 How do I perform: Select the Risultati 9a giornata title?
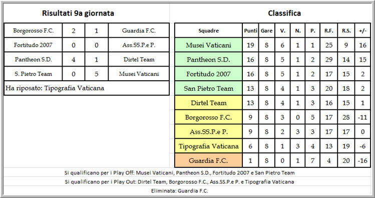[78, 13]
